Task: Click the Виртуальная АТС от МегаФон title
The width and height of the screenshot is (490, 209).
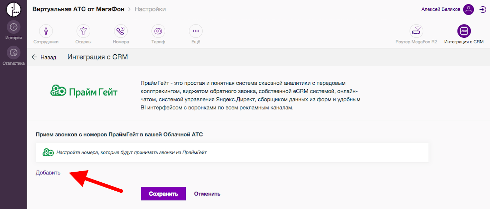Action: coord(78,9)
